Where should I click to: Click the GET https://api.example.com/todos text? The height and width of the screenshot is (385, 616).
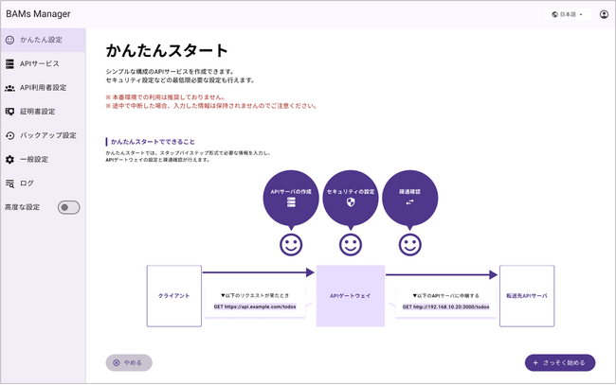pos(255,306)
